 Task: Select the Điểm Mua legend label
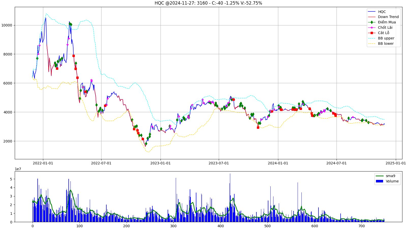[x=387, y=22]
